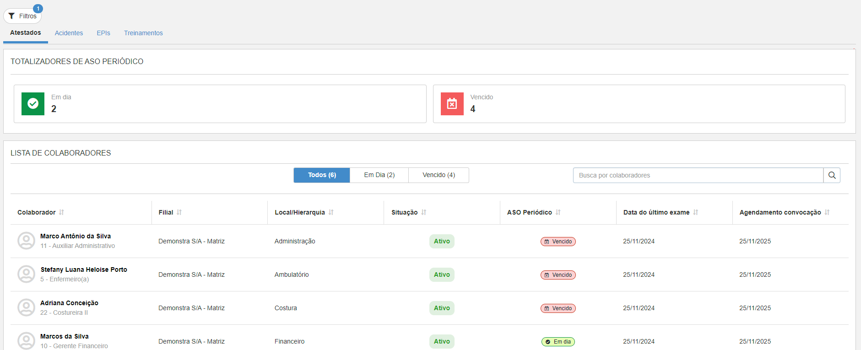Click the red Vencido calendar icon
This screenshot has width=861, height=350.
(452, 104)
